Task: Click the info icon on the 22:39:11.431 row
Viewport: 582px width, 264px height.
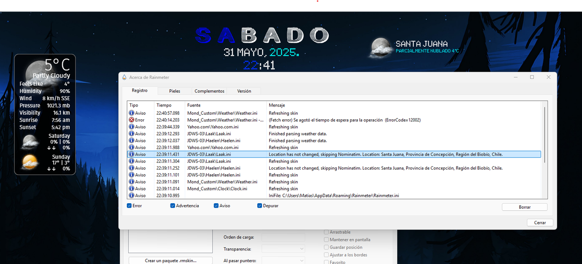Action: tap(131, 154)
